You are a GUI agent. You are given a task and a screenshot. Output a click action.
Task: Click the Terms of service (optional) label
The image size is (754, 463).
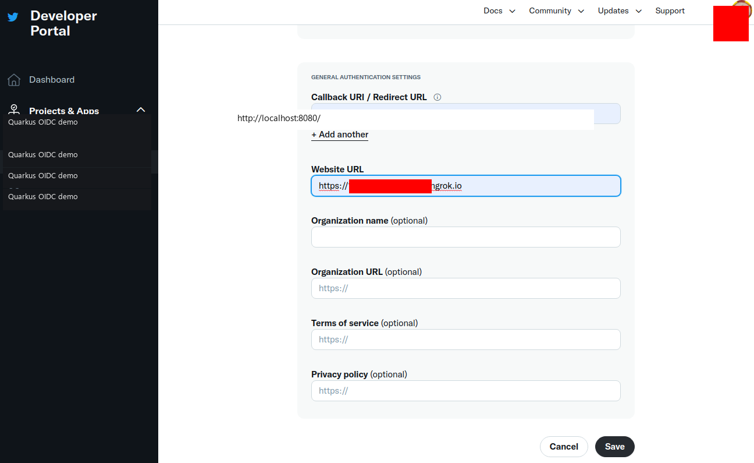point(365,323)
